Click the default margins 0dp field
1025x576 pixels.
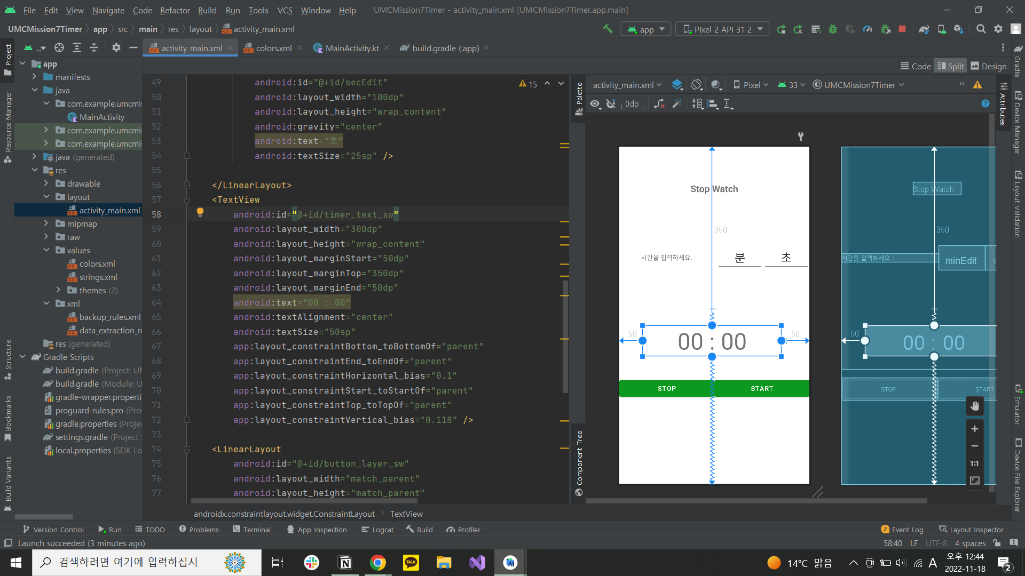click(633, 104)
